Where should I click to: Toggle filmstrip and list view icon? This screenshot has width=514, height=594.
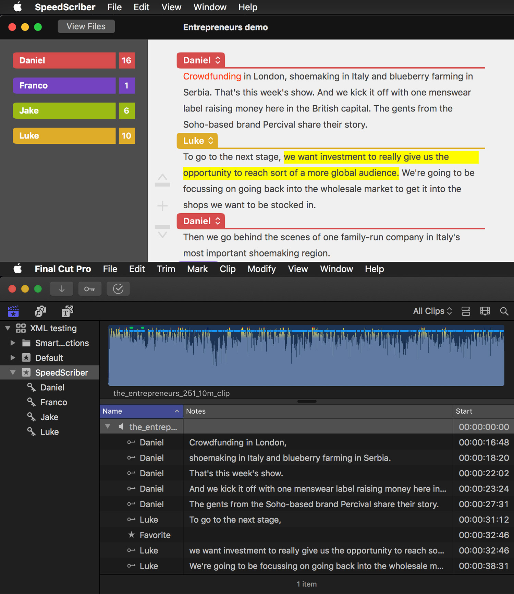(466, 311)
